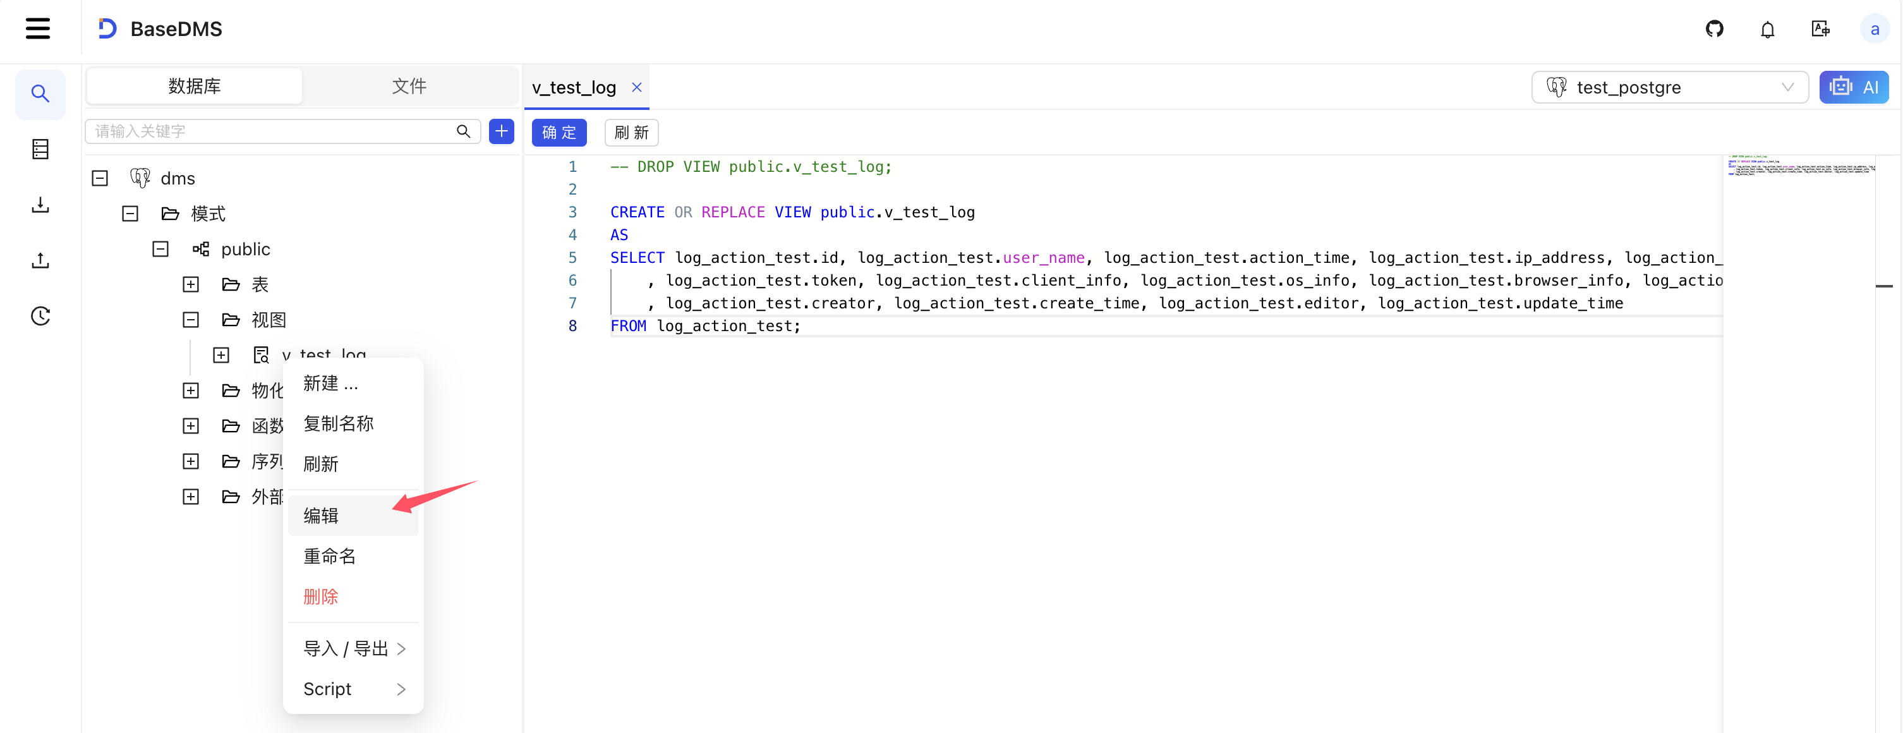The width and height of the screenshot is (1903, 733).
Task: Click the FROM log_action_test line
Action: (x=704, y=326)
